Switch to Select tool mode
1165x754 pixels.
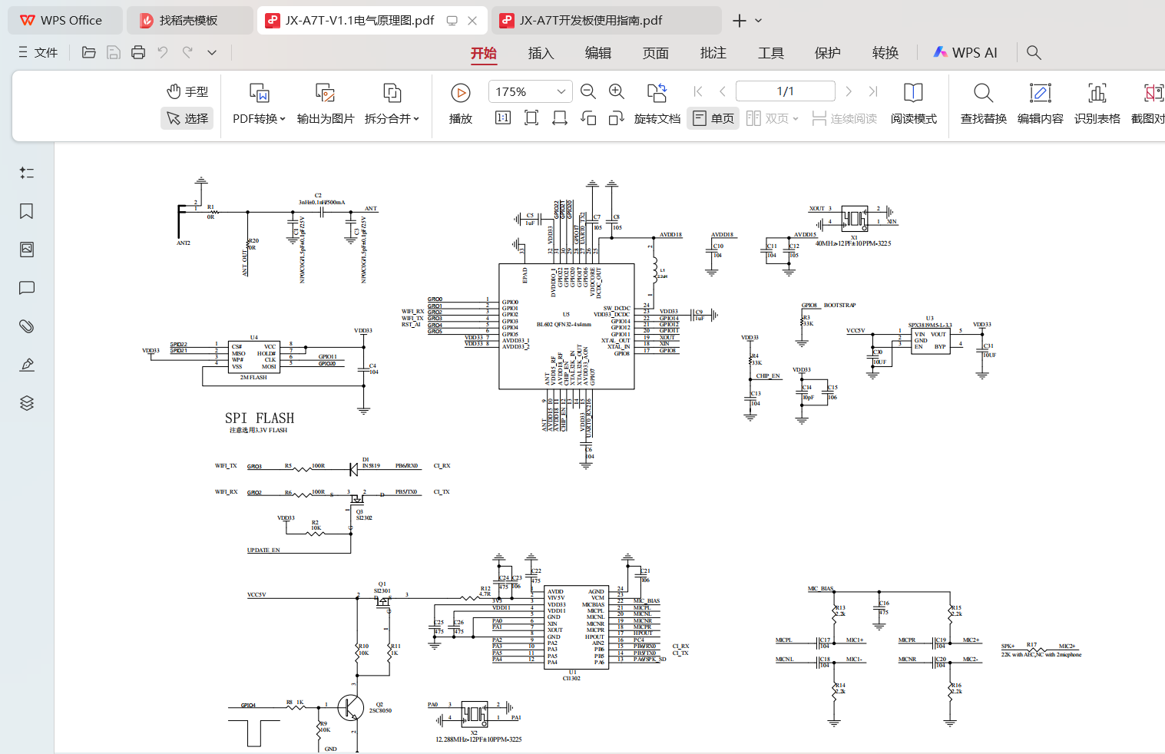[x=187, y=118]
